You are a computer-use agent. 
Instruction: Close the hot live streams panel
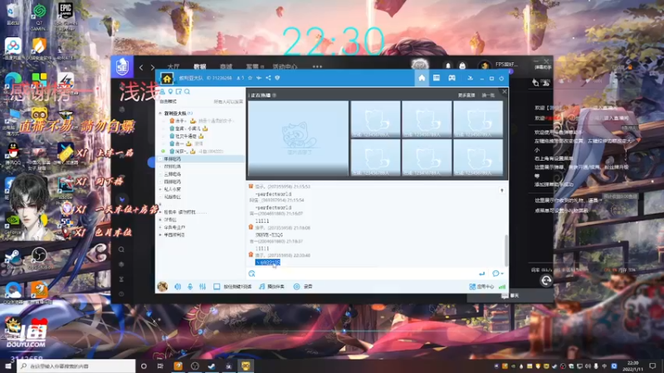pos(505,91)
